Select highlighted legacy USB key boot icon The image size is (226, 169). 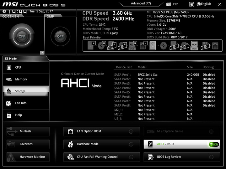[194, 46]
